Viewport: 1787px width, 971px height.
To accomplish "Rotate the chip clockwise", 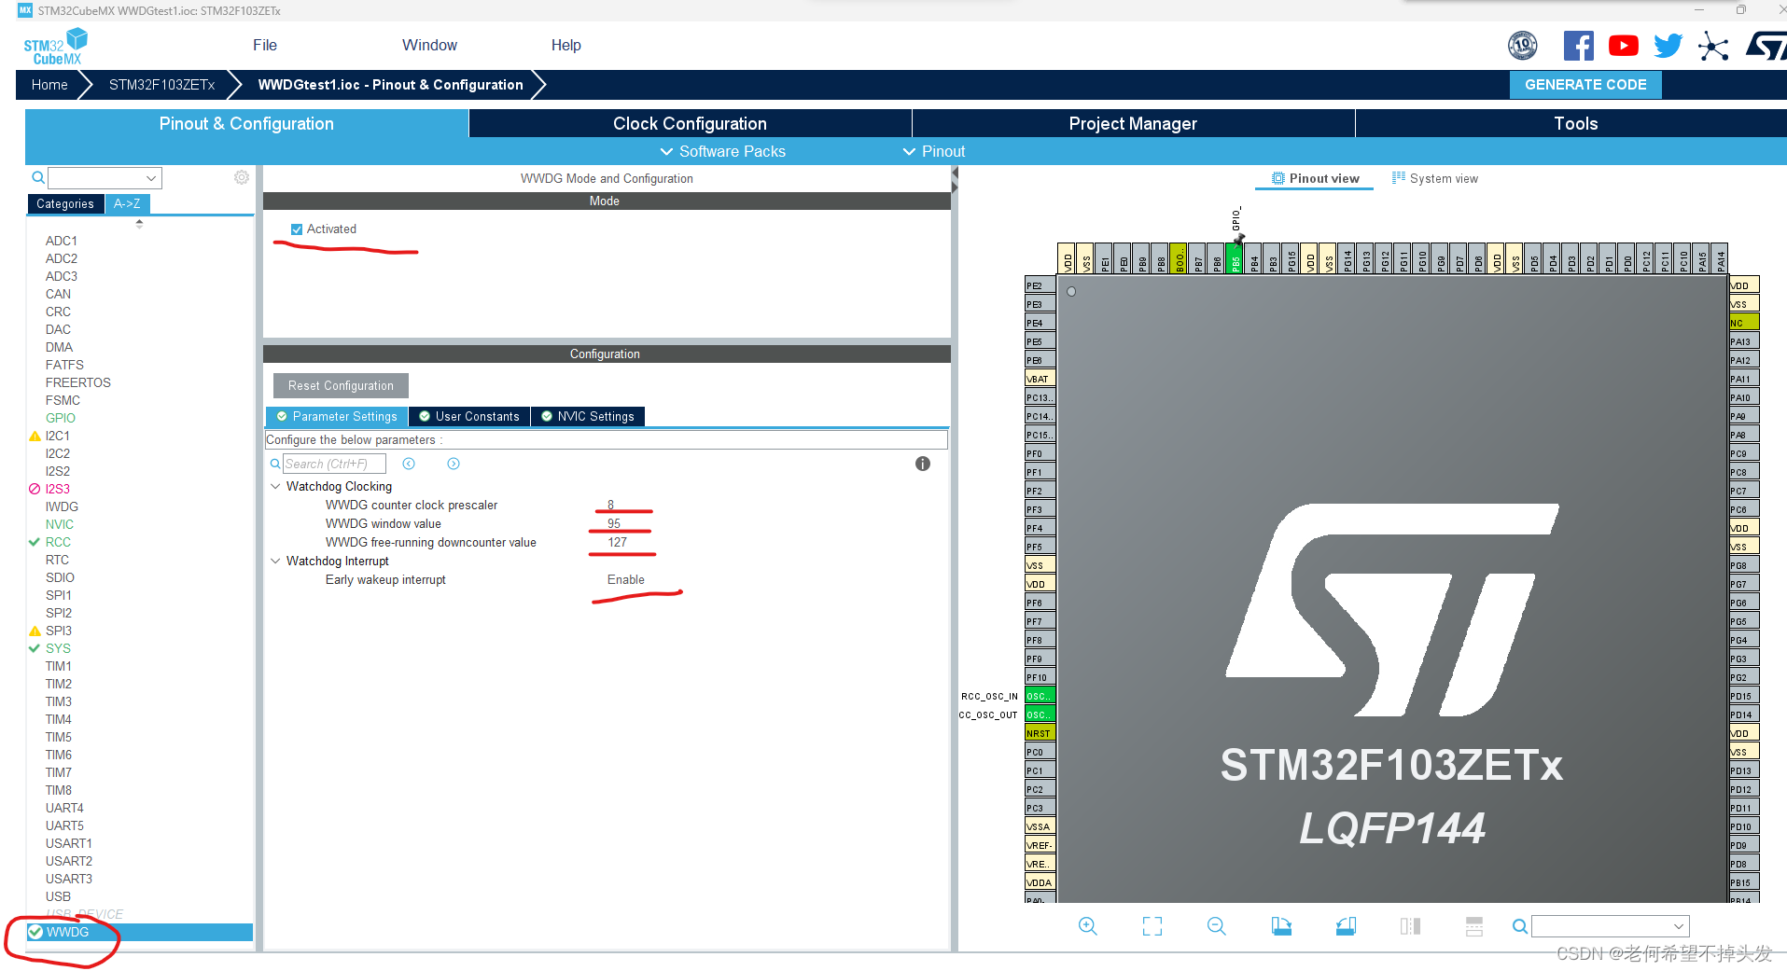I will tap(1280, 926).
